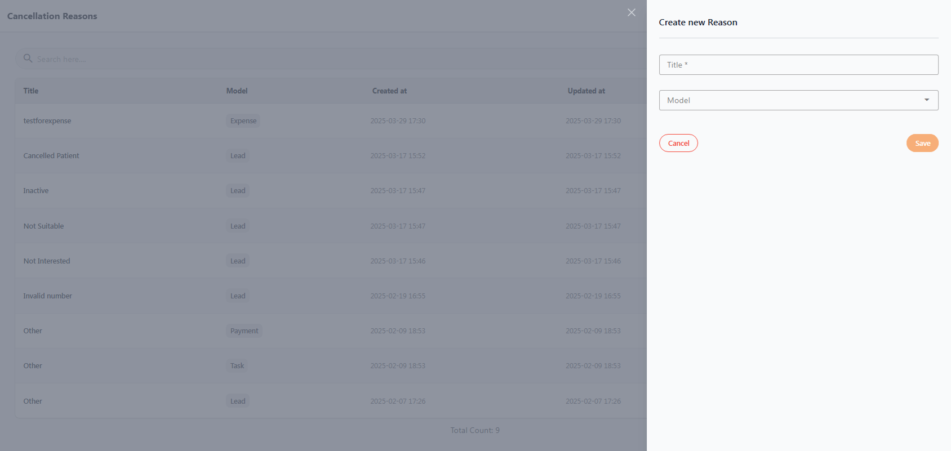Click the search magnifier icon
951x451 pixels.
point(28,58)
